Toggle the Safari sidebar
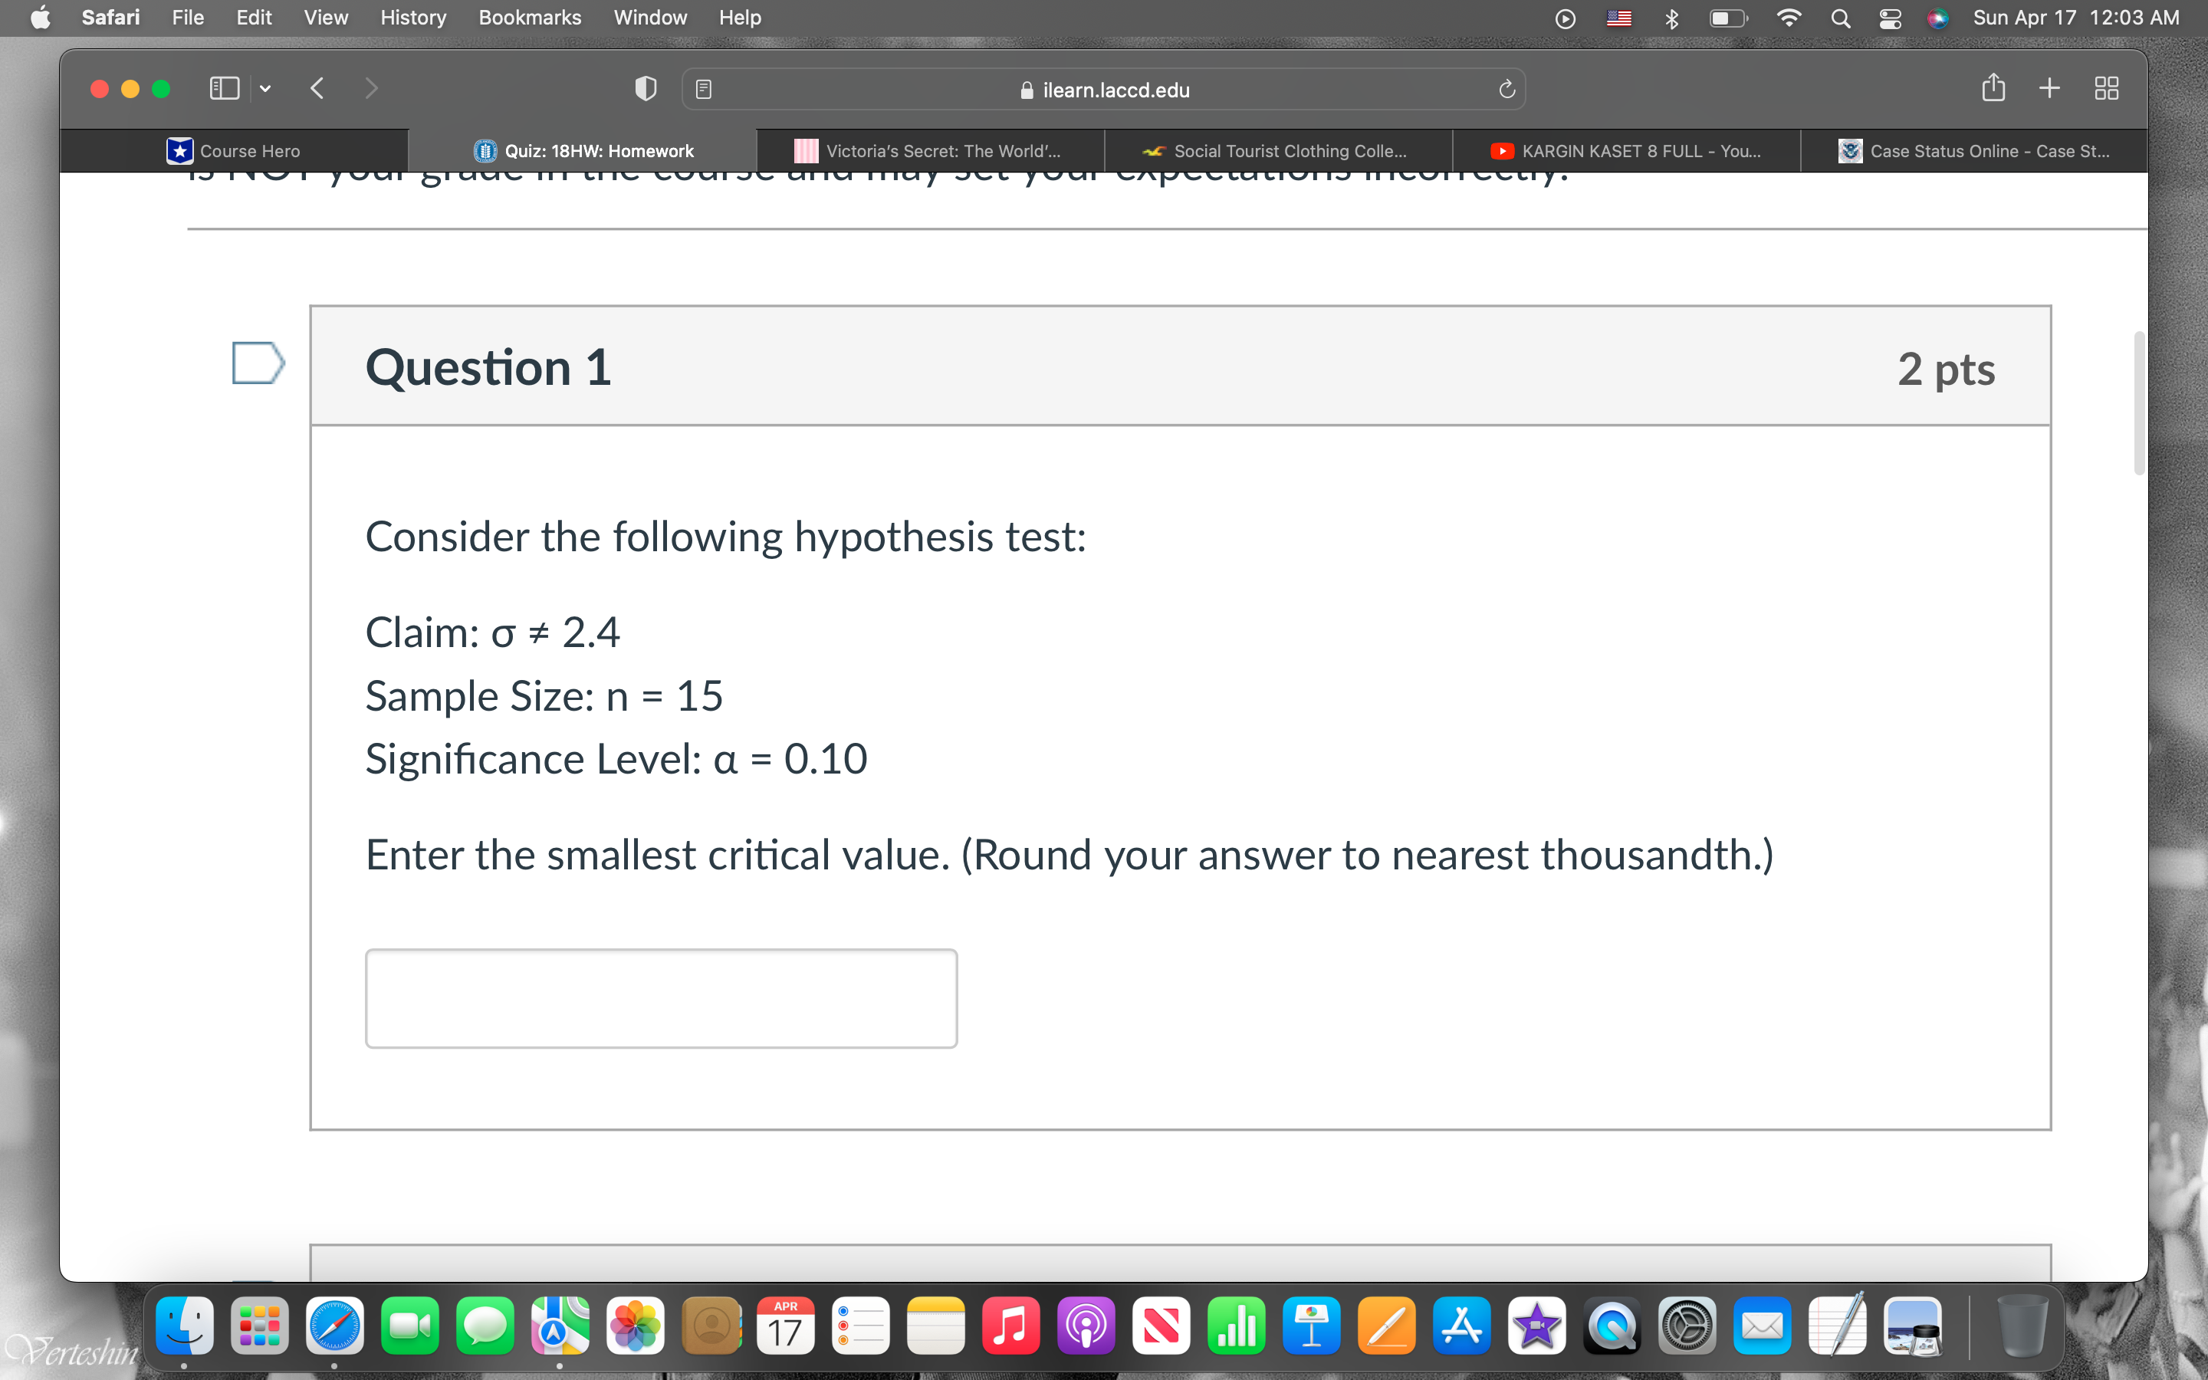The image size is (2208, 1380). 224,87
